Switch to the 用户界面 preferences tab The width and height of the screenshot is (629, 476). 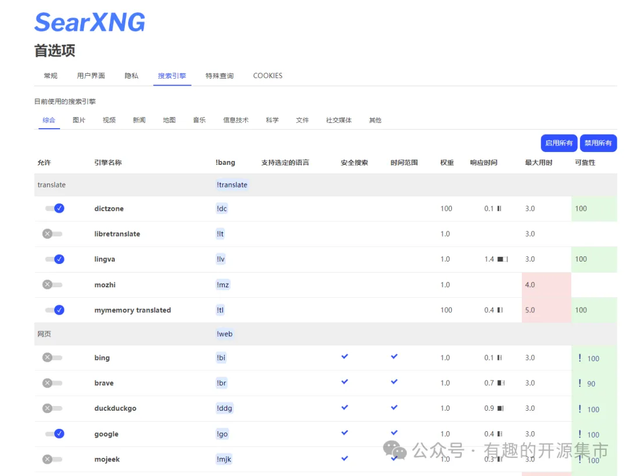point(91,76)
